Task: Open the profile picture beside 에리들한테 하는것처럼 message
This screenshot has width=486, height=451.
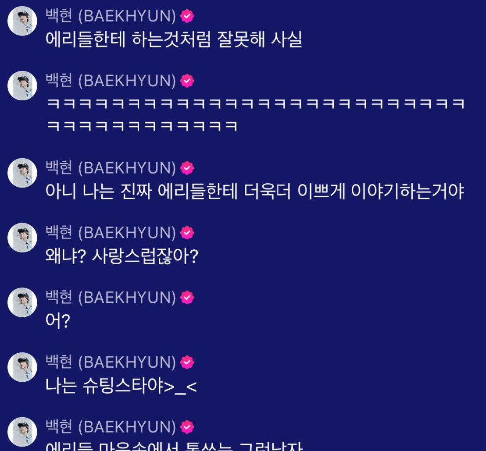Action: [x=22, y=21]
